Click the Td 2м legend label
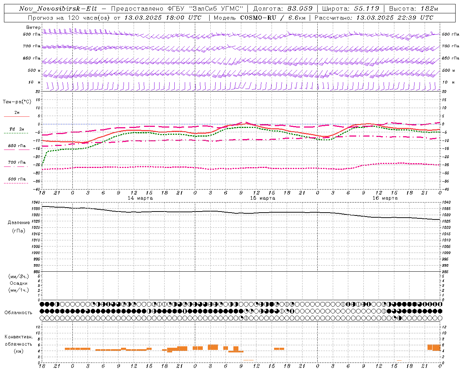This screenshot has height=369, width=461. [17, 129]
